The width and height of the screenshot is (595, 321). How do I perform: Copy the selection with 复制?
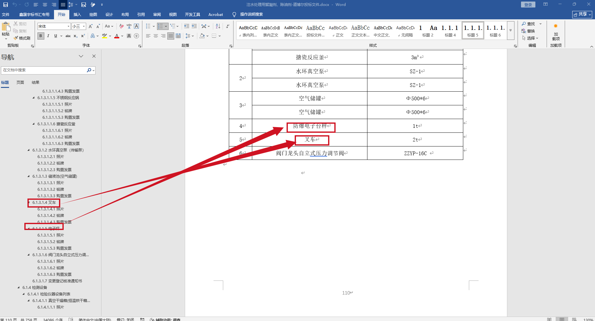pyautogui.click(x=20, y=31)
